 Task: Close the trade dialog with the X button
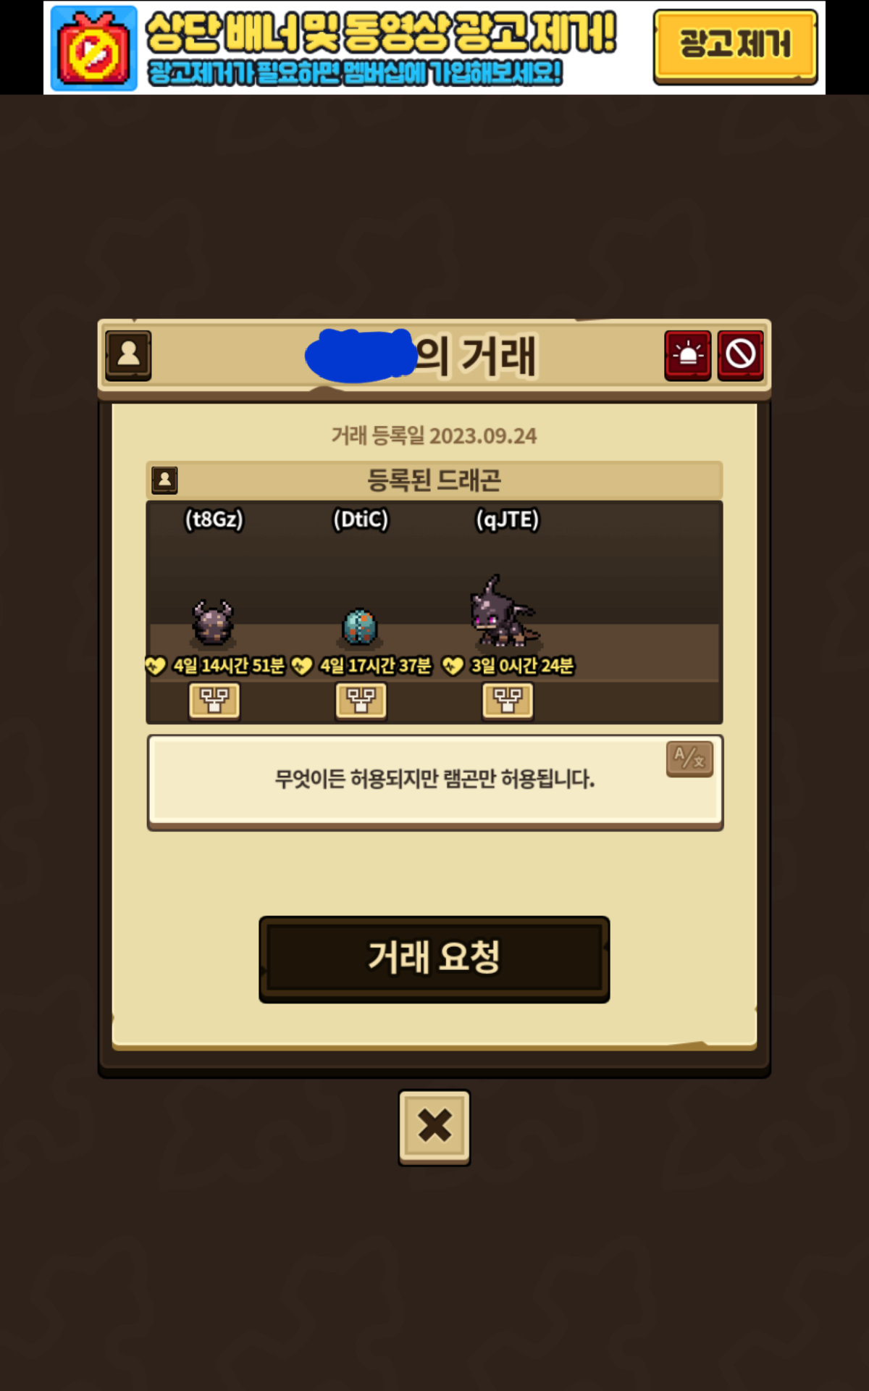(x=434, y=1127)
